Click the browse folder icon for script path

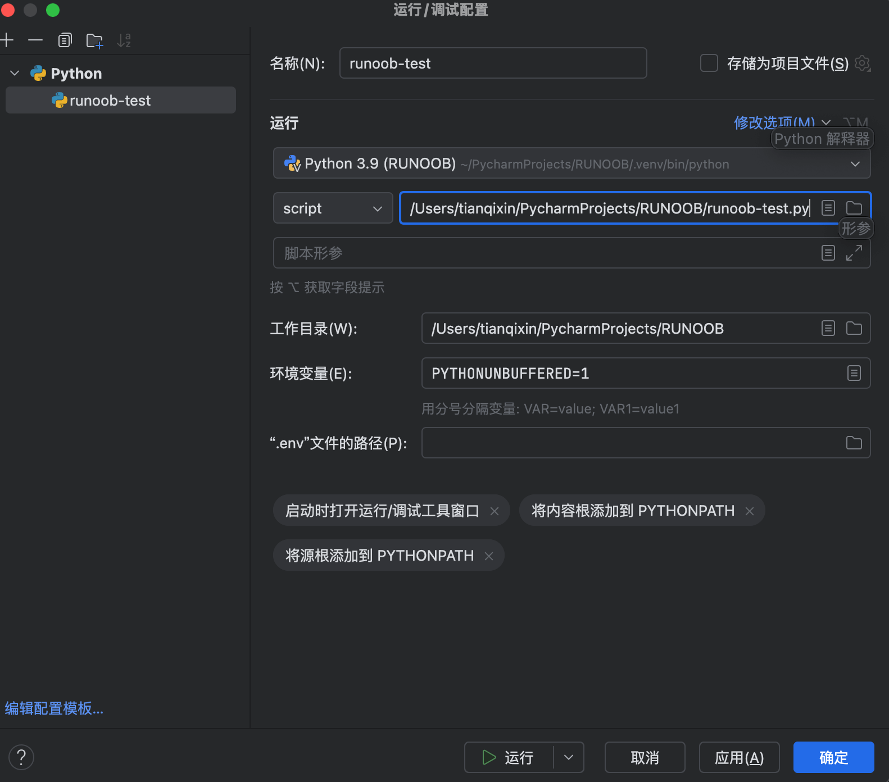854,208
